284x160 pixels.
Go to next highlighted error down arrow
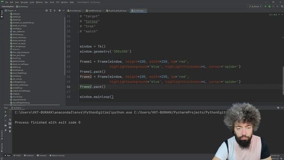coord(282,15)
